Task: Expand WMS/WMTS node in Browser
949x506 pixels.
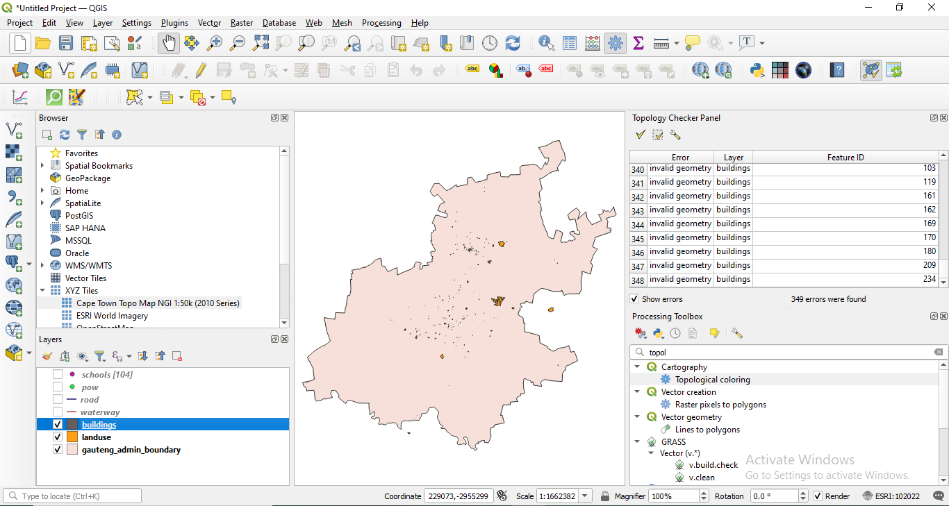Action: 43,265
